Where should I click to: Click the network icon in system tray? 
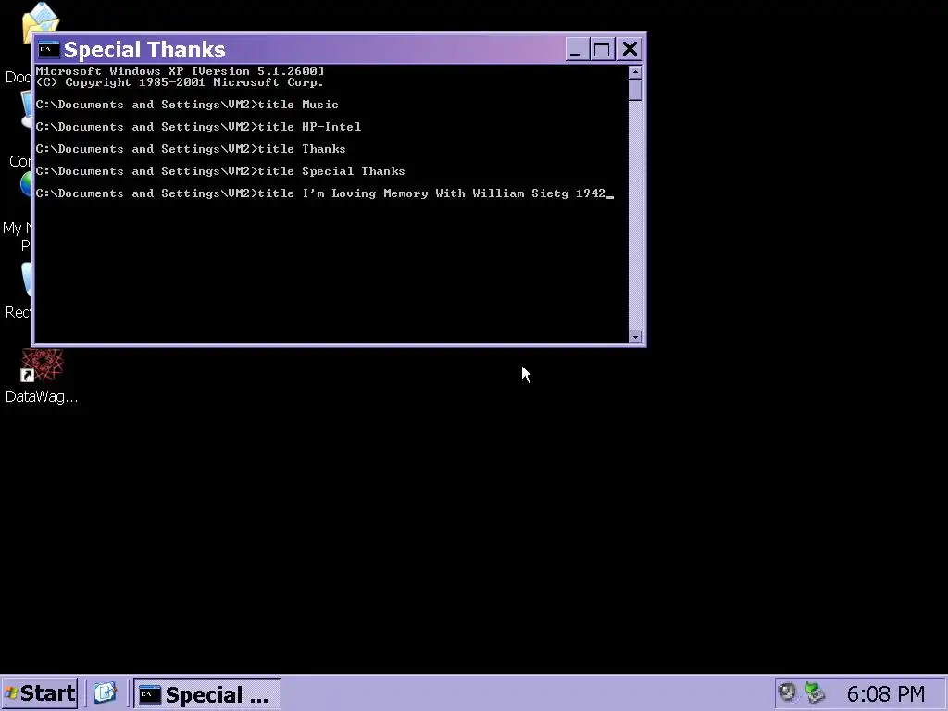(815, 692)
